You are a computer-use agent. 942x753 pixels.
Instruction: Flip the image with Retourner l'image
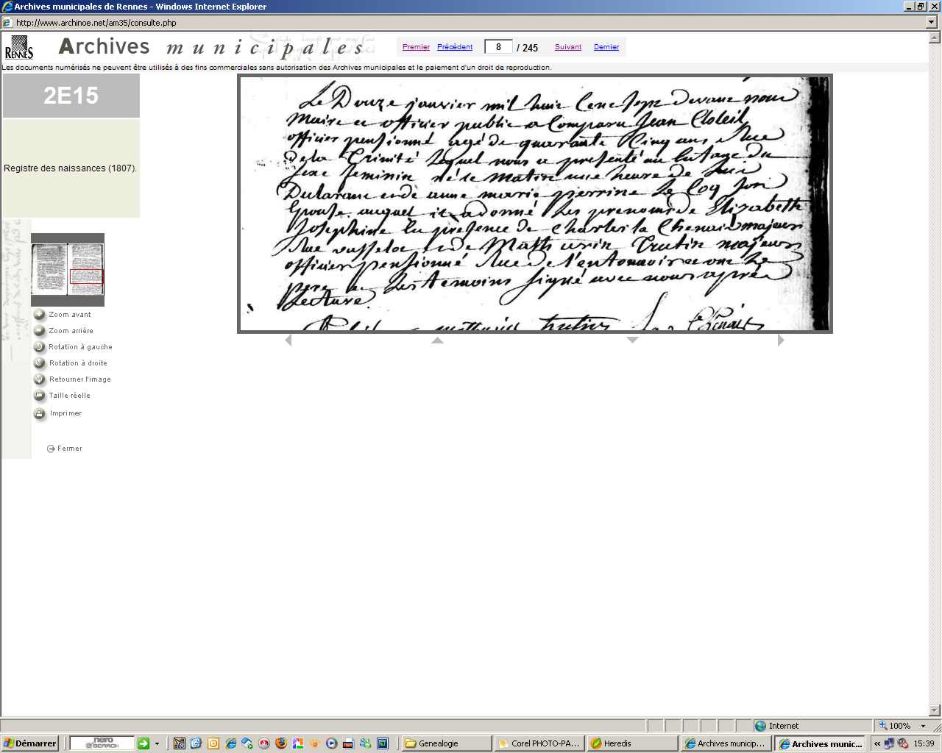pos(40,379)
